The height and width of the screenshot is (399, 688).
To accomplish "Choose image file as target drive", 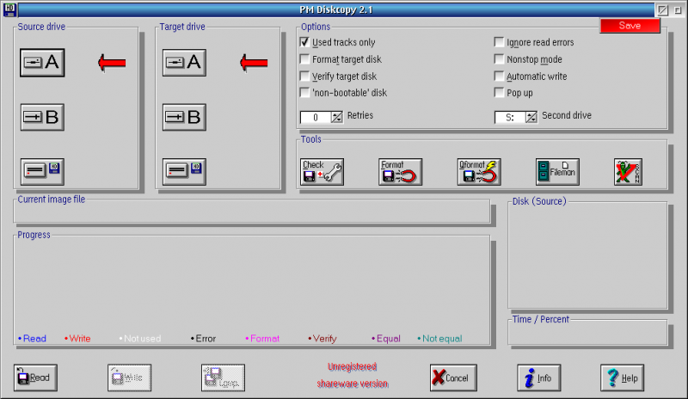I will click(184, 171).
